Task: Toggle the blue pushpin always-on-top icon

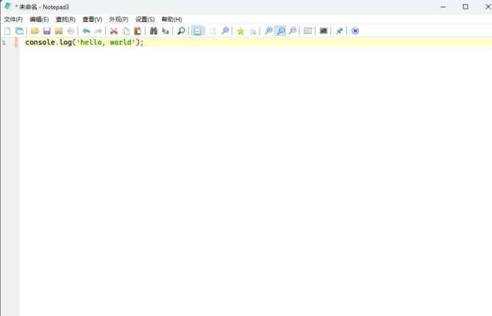Action: point(339,31)
